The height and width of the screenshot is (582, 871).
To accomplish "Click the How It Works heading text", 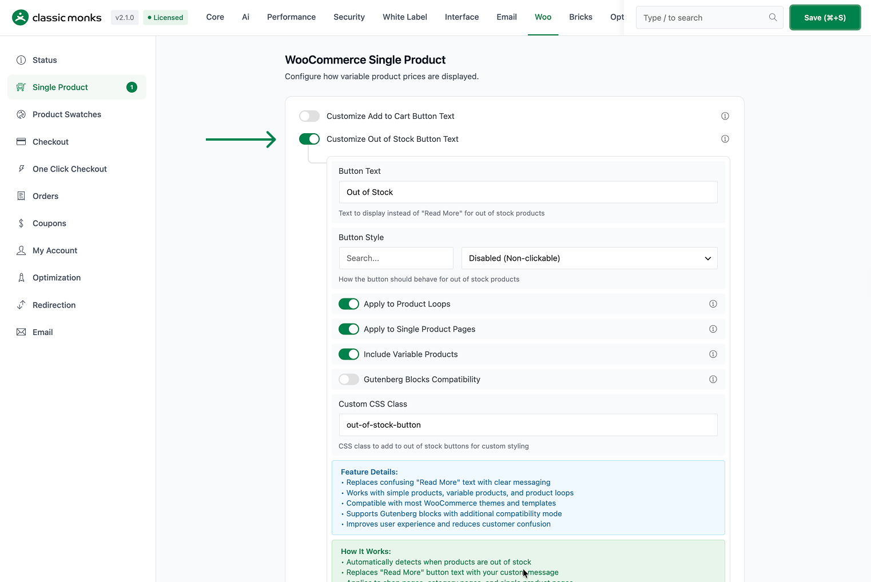I will [x=366, y=551].
